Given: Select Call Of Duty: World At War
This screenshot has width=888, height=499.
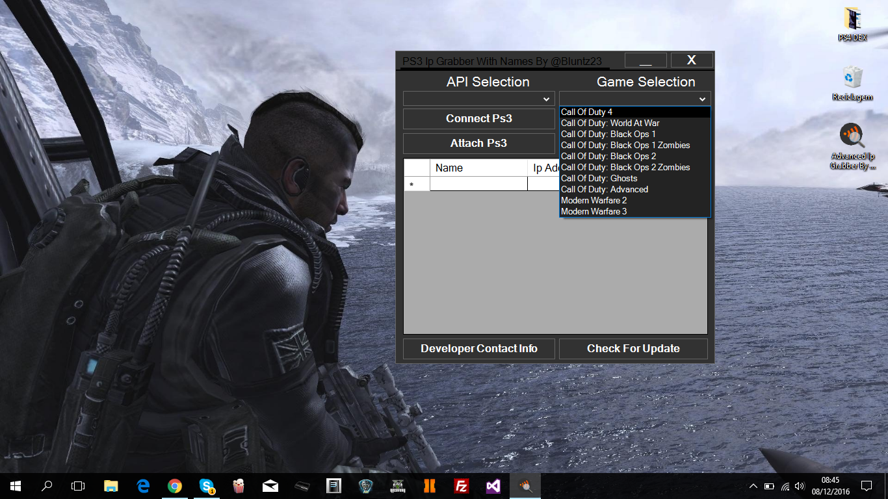Looking at the screenshot, I should (610, 123).
